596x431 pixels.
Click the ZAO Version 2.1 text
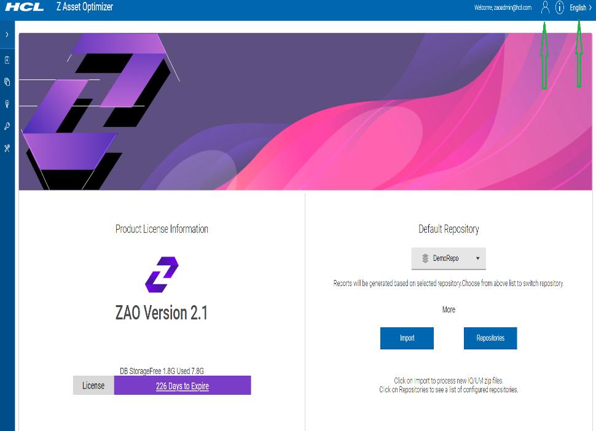(162, 313)
